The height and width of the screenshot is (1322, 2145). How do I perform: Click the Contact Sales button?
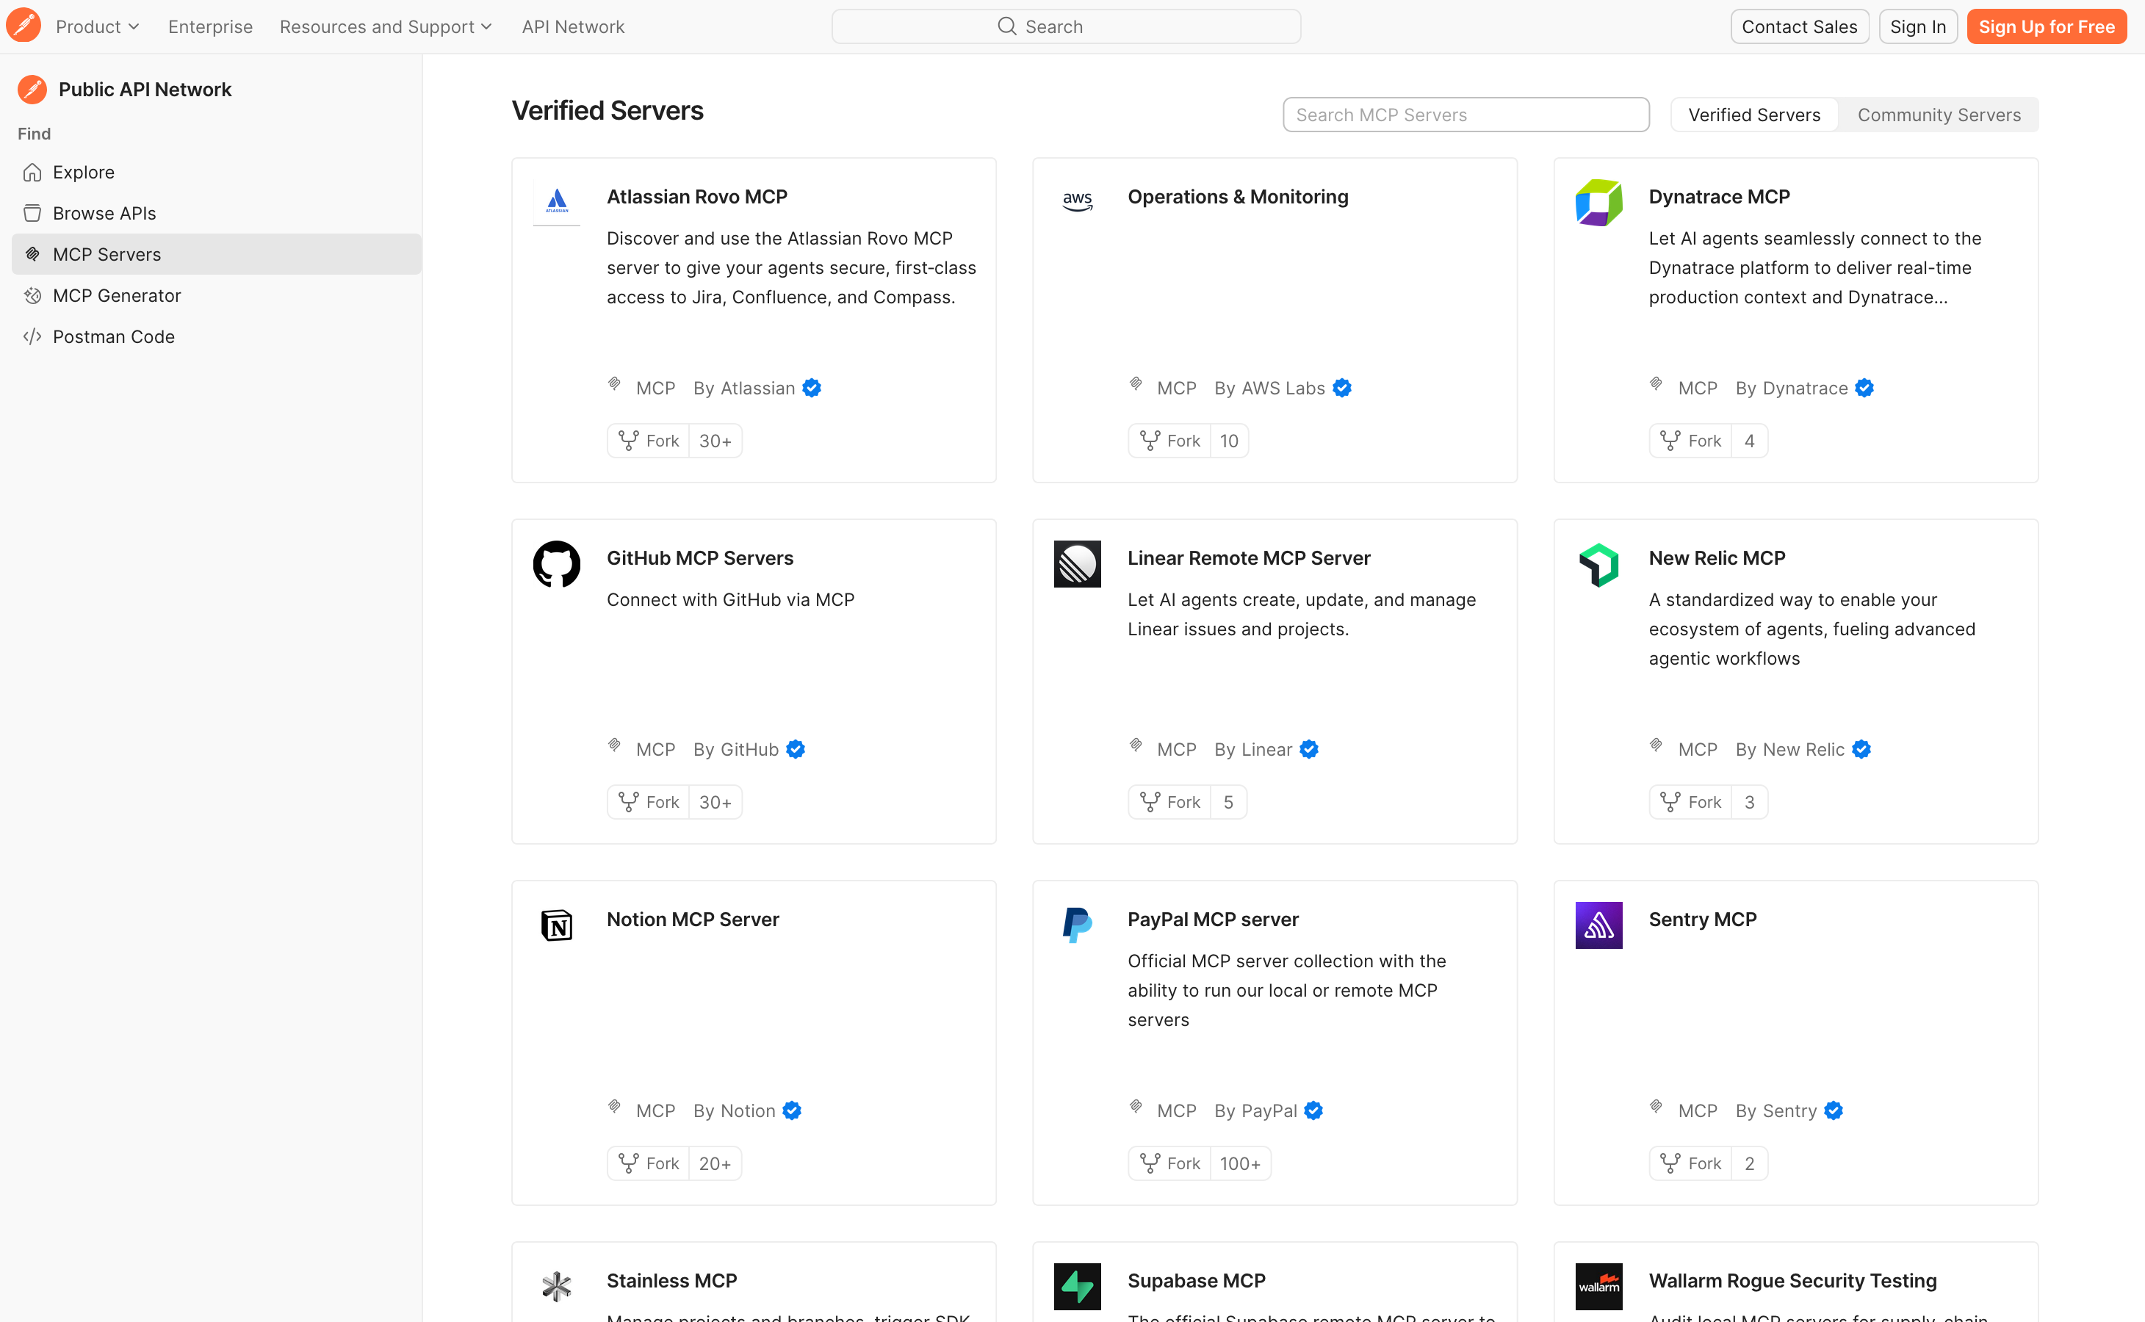[1800, 26]
